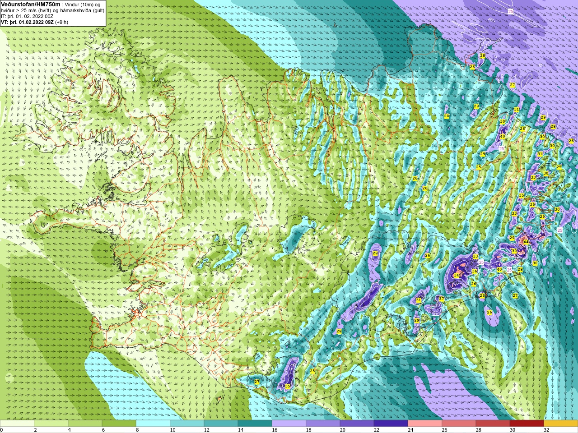The width and height of the screenshot is (578, 433).
Task: Pick the 24–26 m/s light pink legend swatch
Action: point(425,424)
